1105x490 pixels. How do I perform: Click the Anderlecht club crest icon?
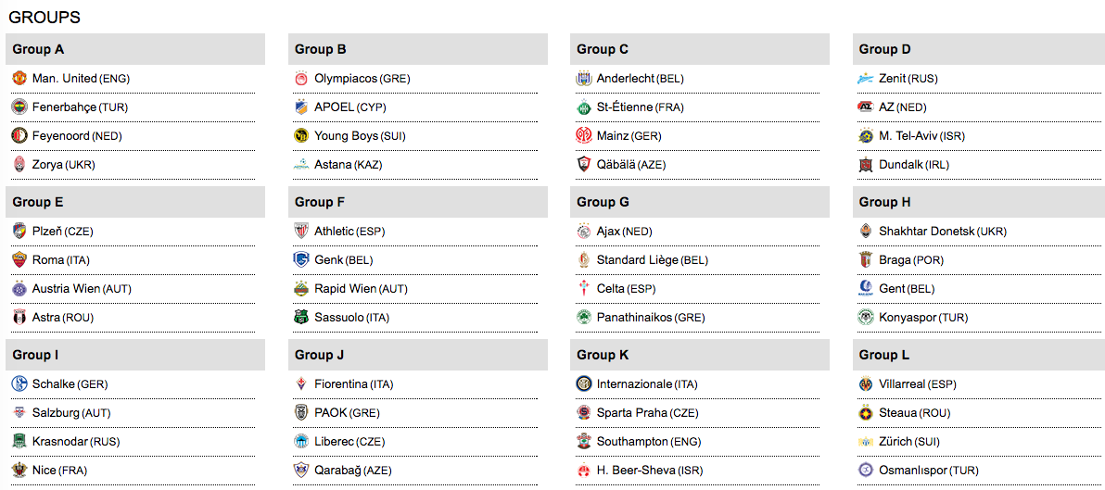click(584, 79)
